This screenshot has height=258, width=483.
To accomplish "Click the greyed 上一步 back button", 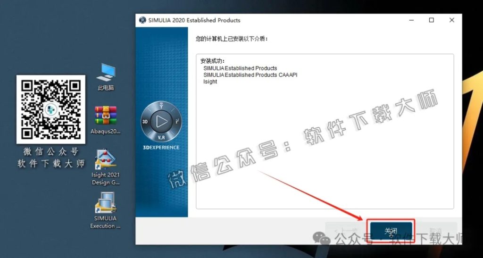I will (346, 231).
